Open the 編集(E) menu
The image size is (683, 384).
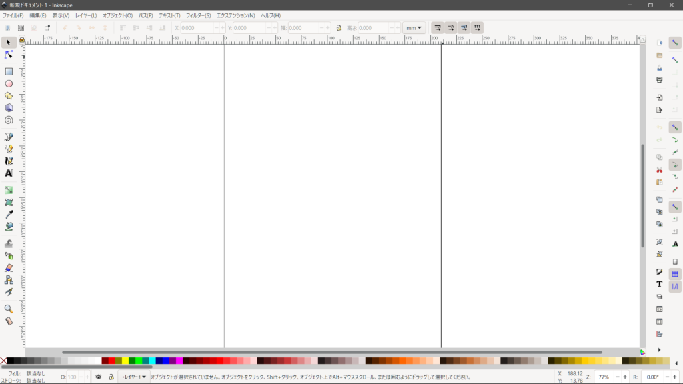pos(38,15)
